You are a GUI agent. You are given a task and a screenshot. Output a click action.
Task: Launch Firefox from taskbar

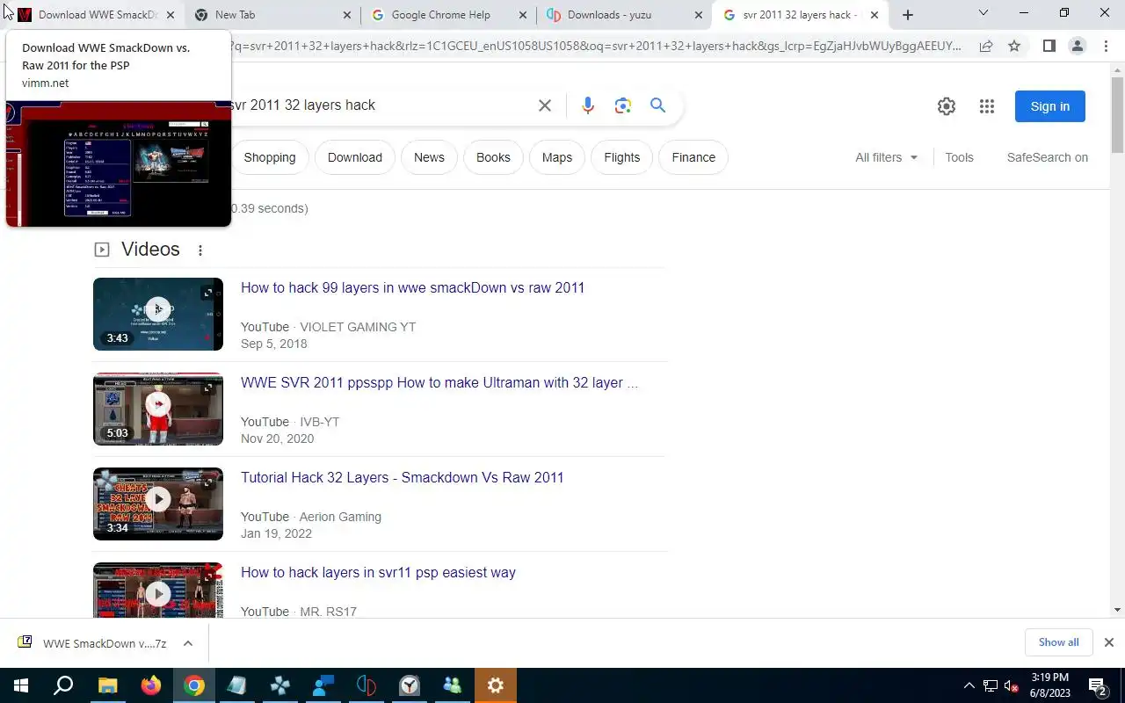151,685
